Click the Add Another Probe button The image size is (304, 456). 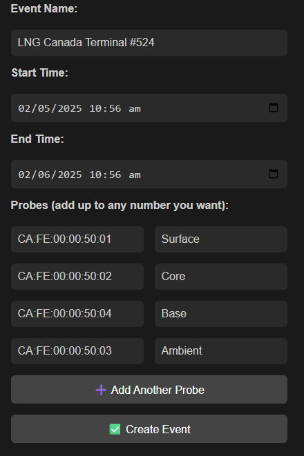tap(149, 389)
